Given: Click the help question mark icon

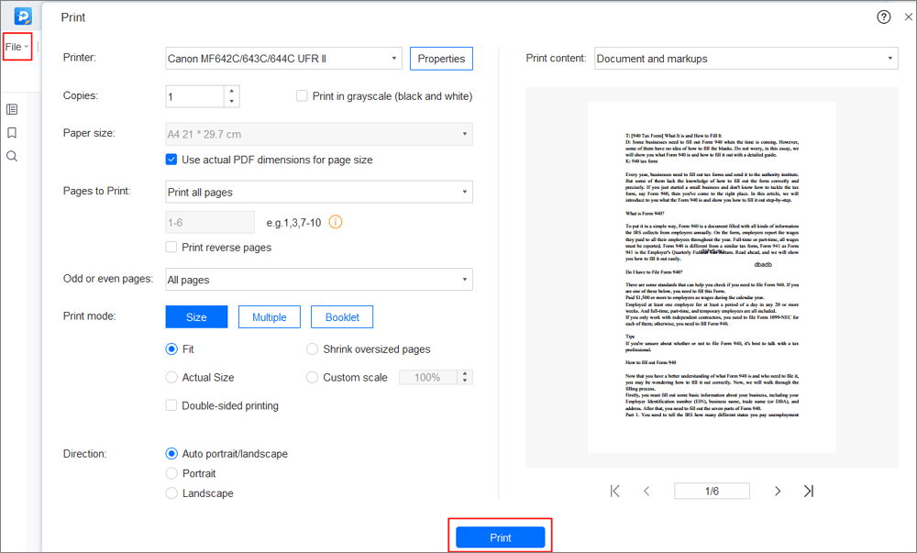Looking at the screenshot, I should (x=884, y=17).
